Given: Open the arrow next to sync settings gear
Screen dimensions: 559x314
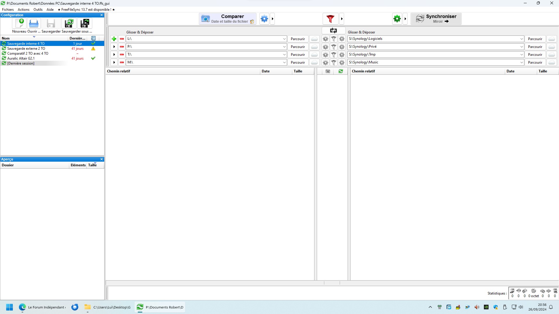Looking at the screenshot, I should (x=405, y=19).
